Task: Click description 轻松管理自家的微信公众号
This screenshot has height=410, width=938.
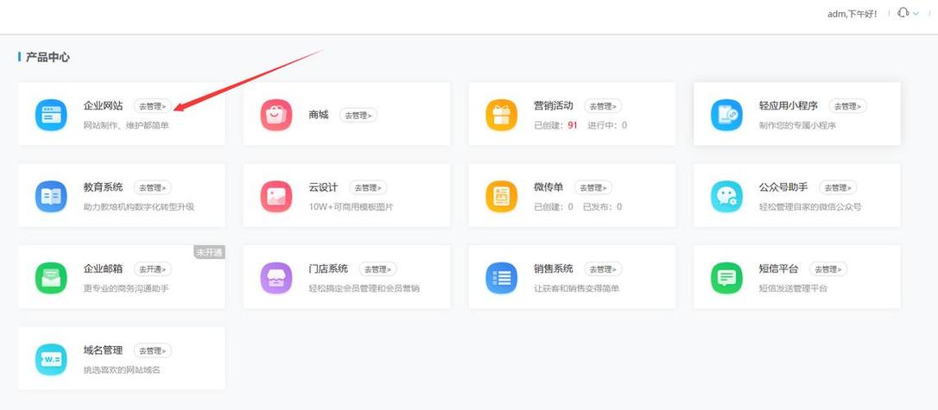Action: 810,207
